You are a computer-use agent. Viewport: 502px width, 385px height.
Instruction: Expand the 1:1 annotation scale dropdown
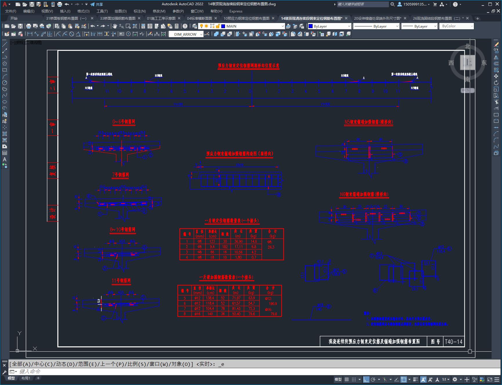point(446,379)
